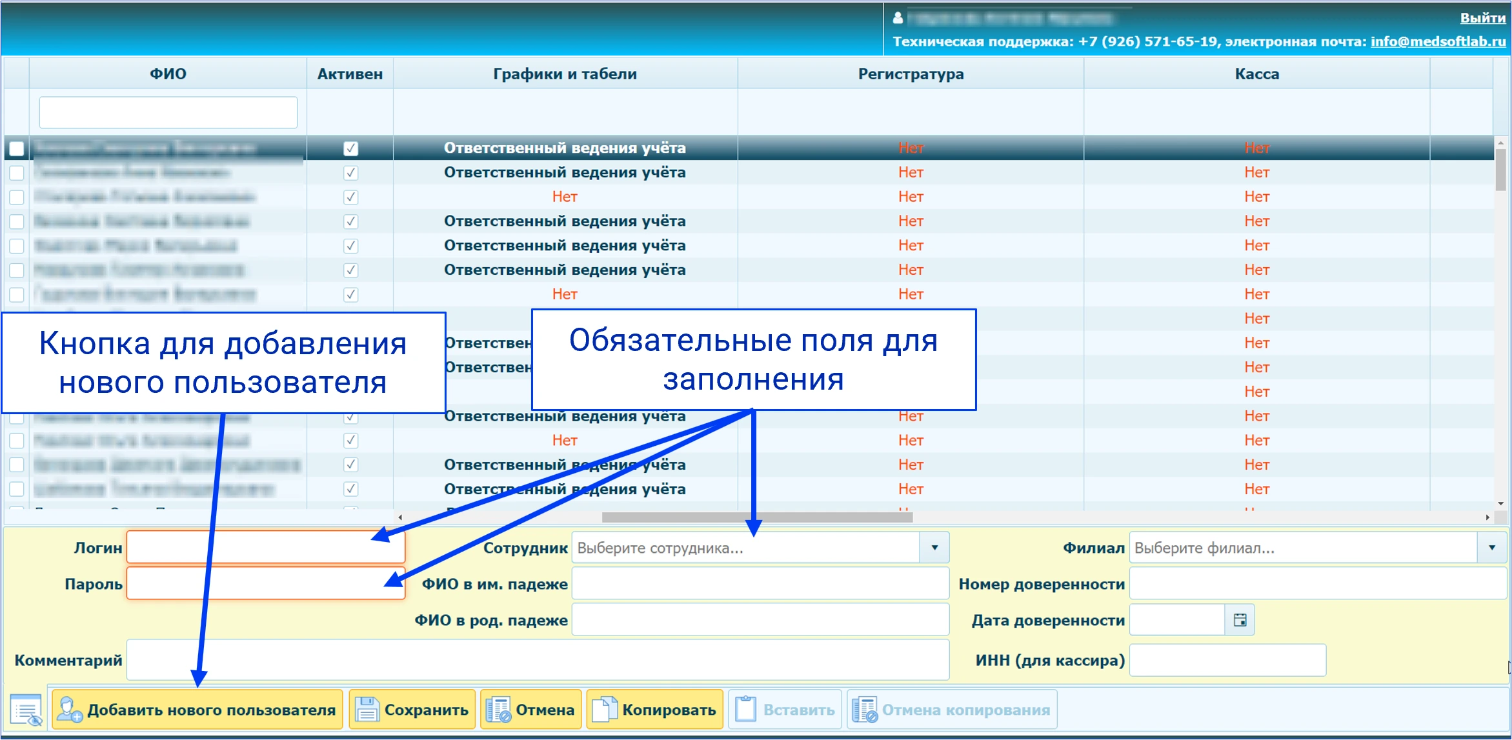Click the Save floppy disk icon
The width and height of the screenshot is (1512, 740).
367,710
